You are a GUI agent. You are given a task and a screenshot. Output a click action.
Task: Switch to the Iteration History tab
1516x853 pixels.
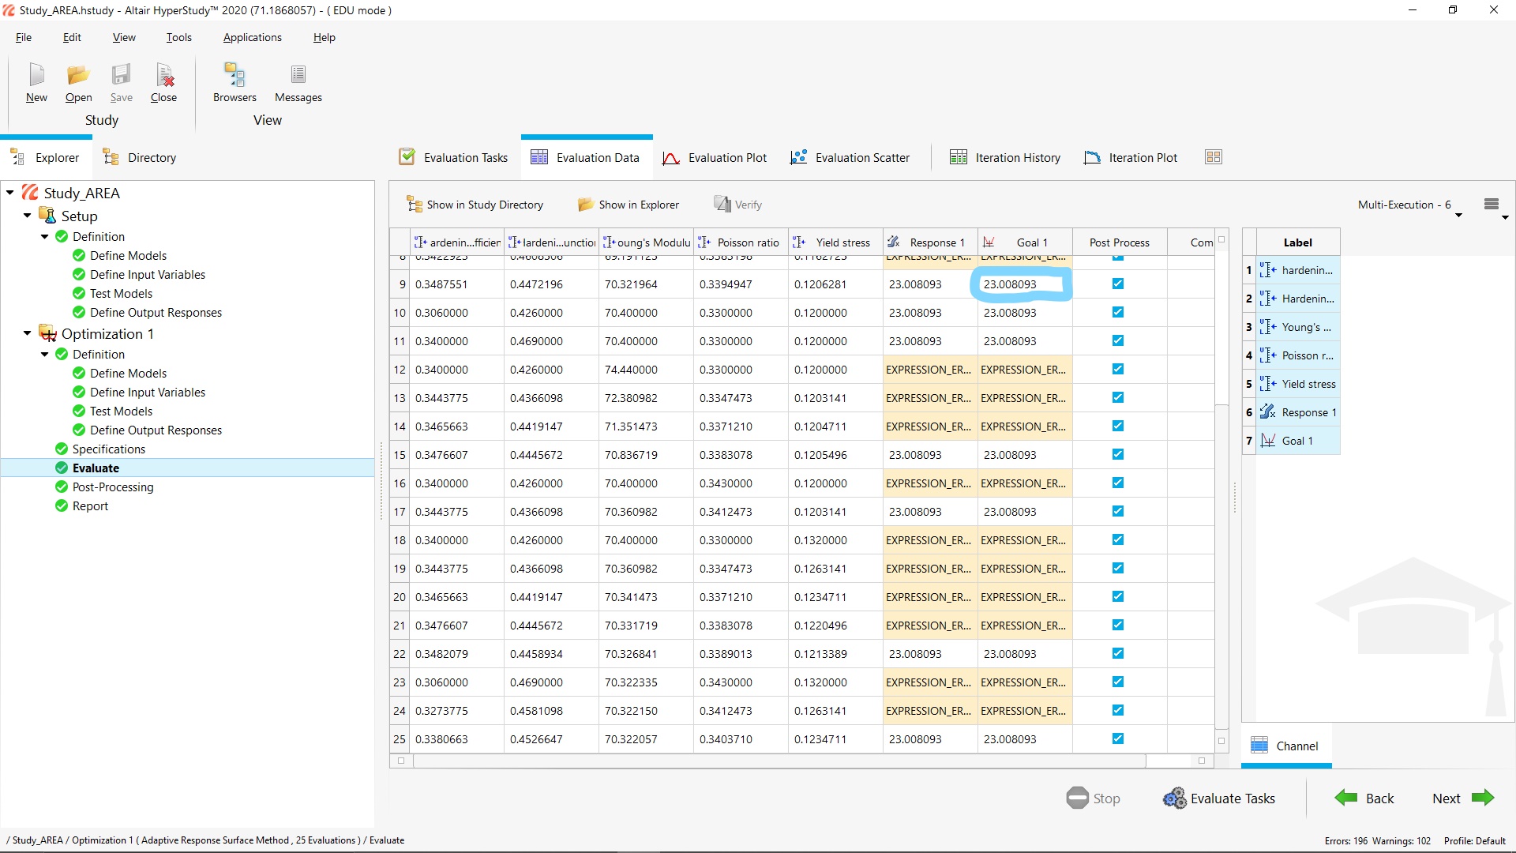click(1004, 157)
